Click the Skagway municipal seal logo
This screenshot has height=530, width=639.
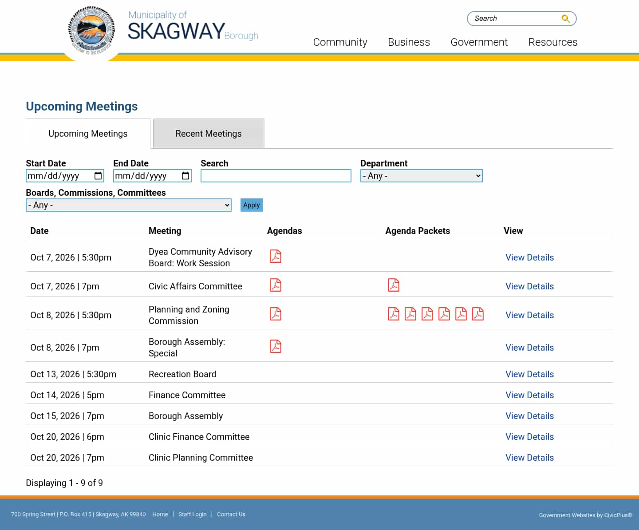pos(92,30)
